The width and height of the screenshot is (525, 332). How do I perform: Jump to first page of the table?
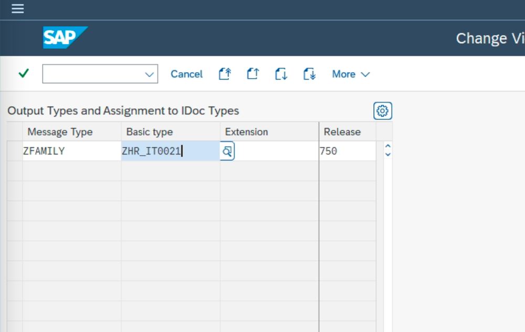click(x=224, y=74)
